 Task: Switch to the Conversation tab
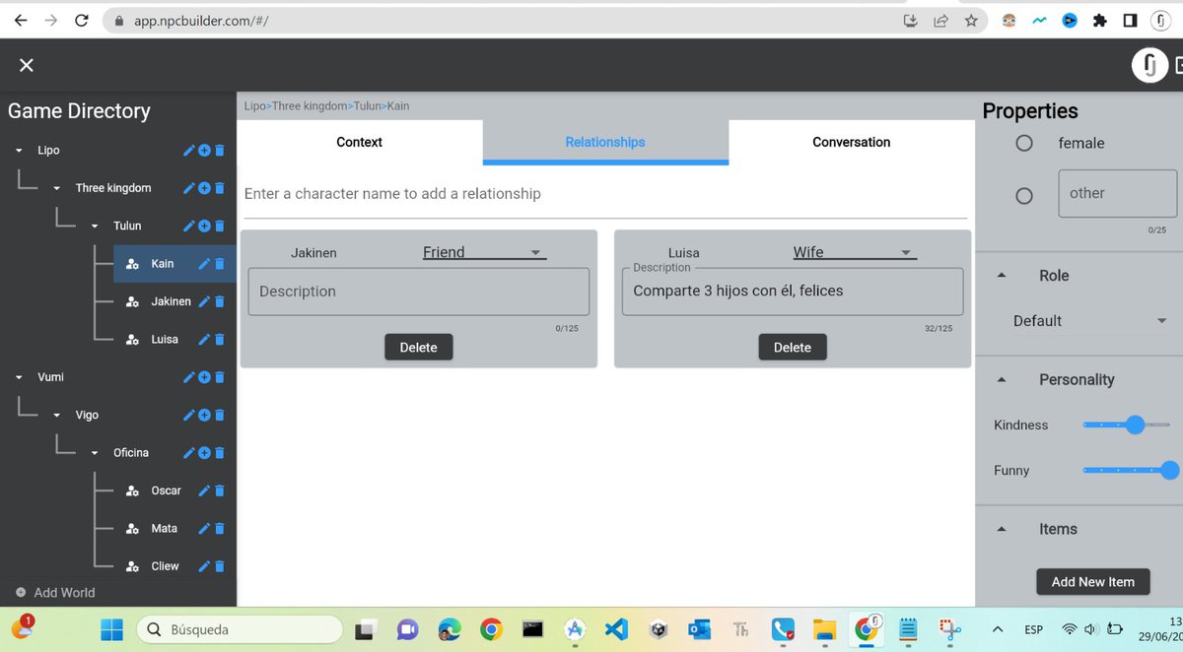coord(852,142)
